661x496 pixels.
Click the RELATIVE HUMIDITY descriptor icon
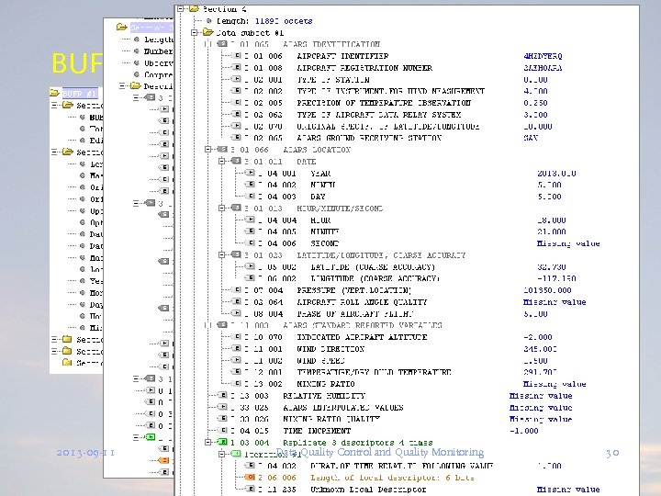(220, 396)
